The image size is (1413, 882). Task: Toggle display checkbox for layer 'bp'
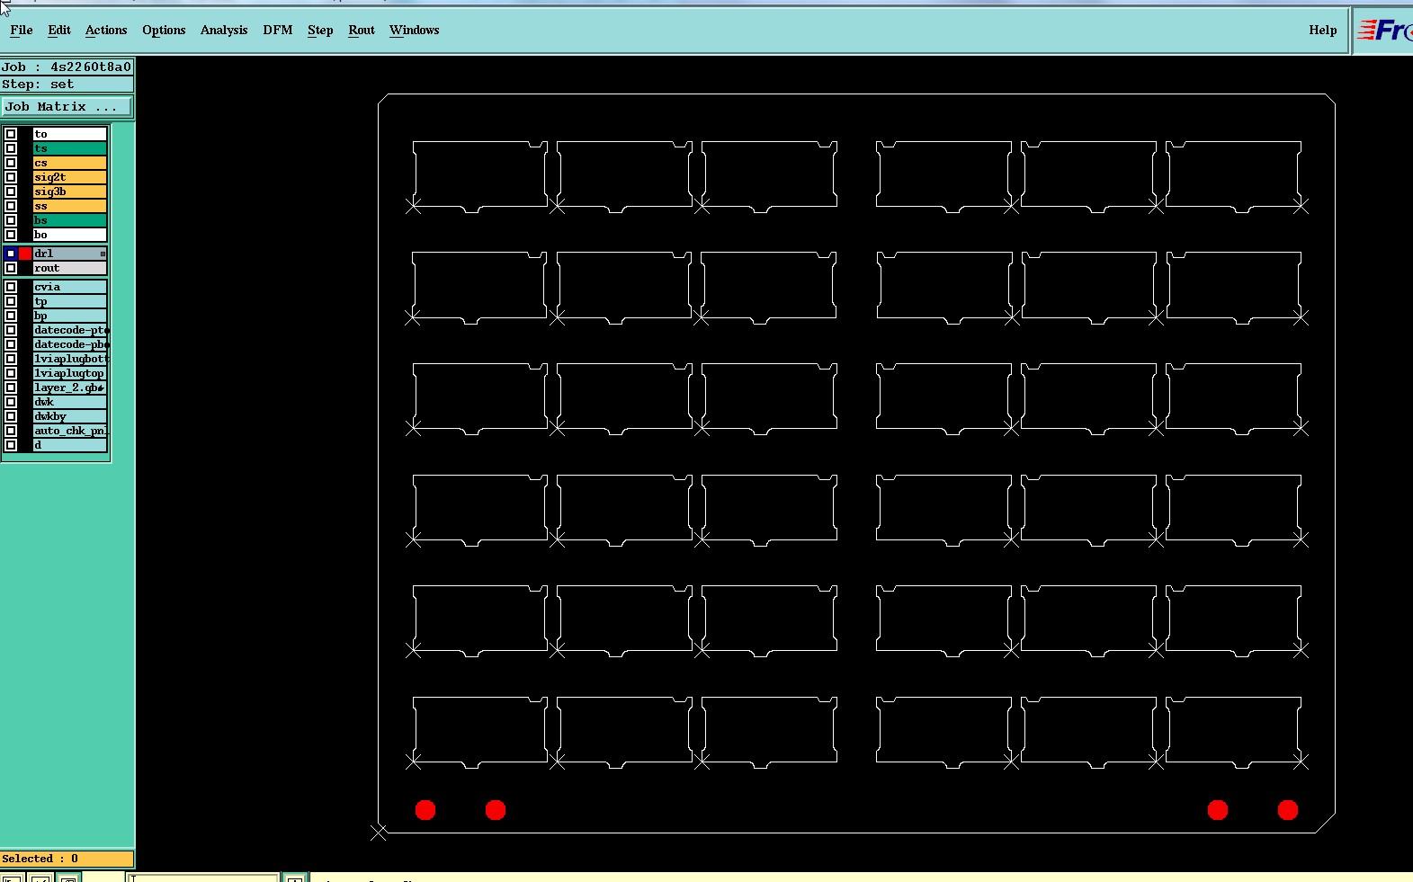pos(11,316)
